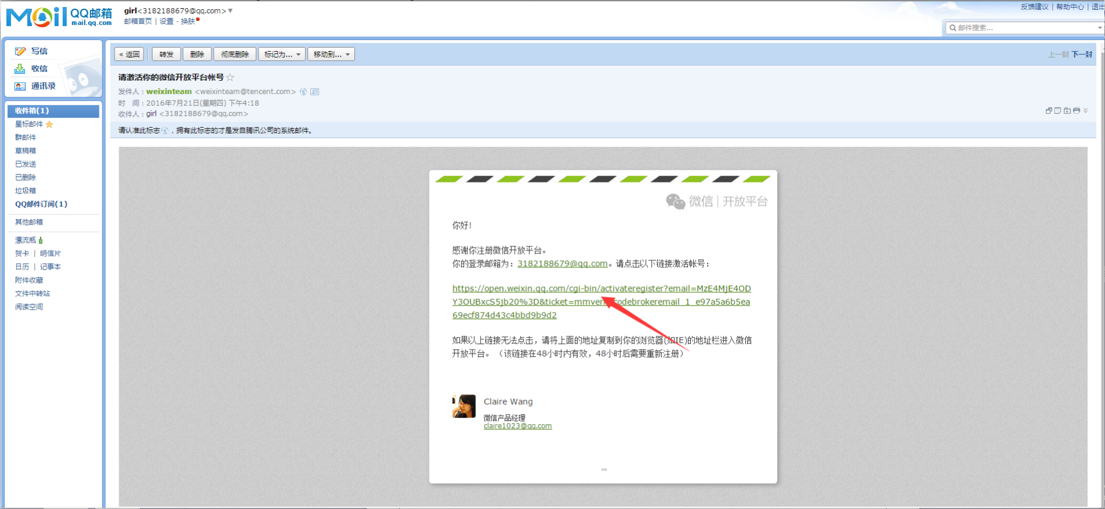Click the print icon in mail header

click(1077, 110)
